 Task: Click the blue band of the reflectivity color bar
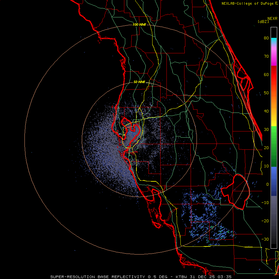click(x=274, y=181)
